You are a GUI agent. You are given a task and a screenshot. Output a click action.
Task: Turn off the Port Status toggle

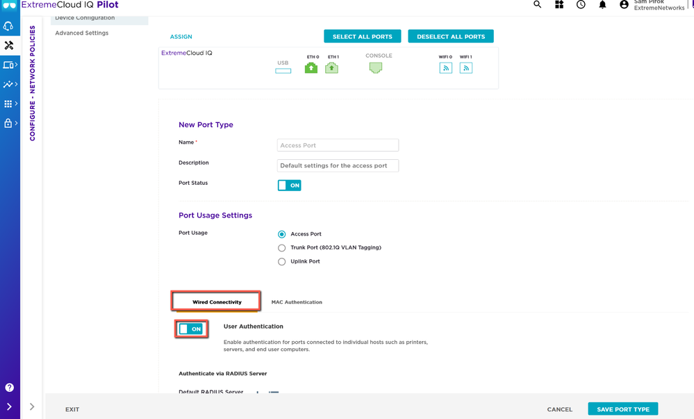tap(289, 186)
